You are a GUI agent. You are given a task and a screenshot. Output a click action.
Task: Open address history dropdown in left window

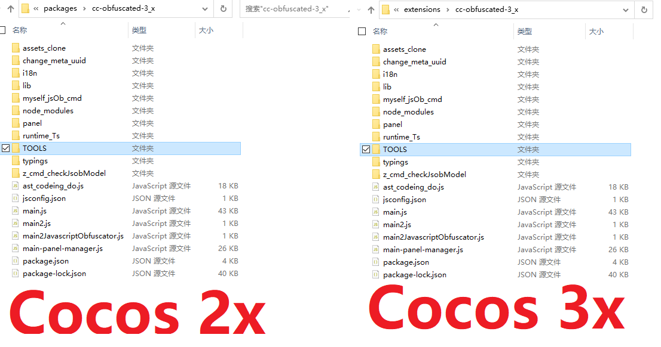click(x=205, y=9)
